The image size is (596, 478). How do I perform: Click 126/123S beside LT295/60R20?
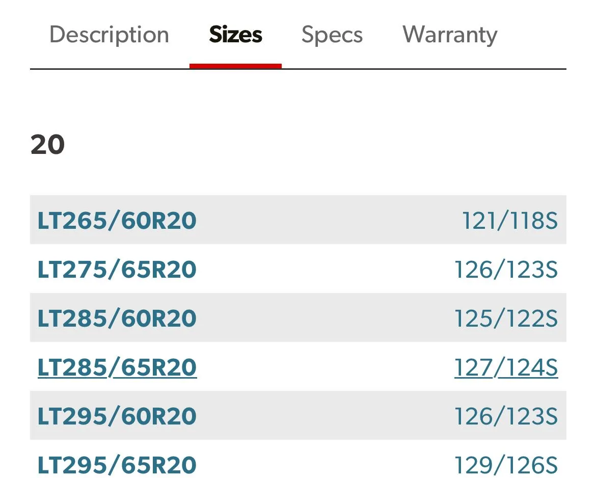pos(506,416)
